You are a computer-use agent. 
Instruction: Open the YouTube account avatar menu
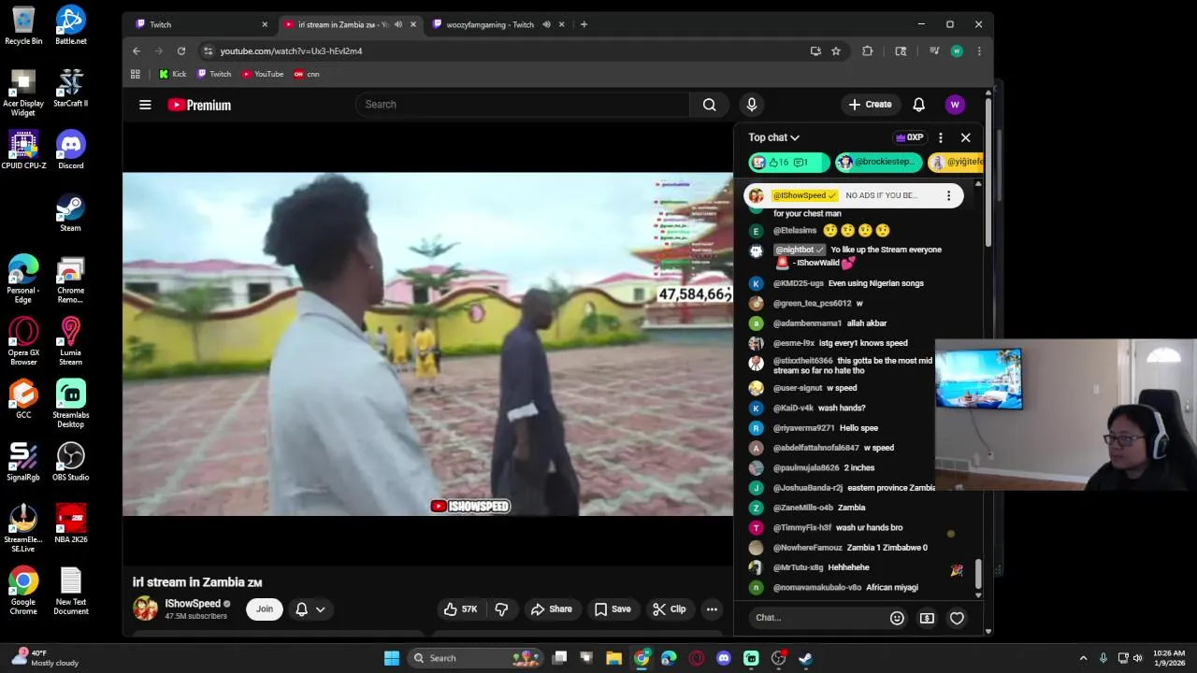click(x=954, y=105)
